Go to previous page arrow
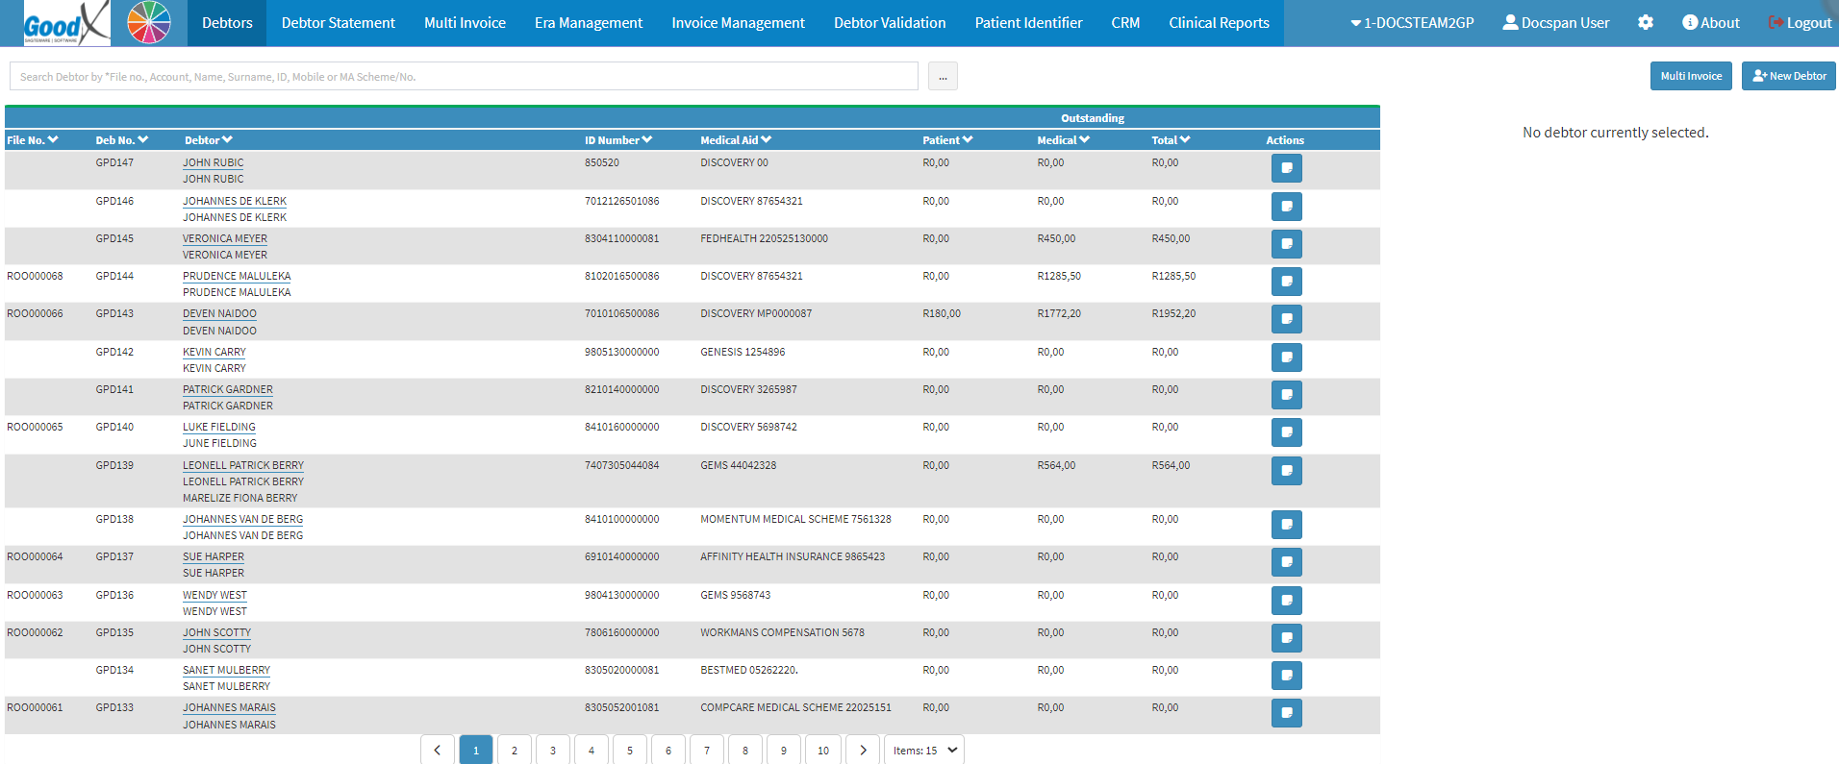 point(437,751)
